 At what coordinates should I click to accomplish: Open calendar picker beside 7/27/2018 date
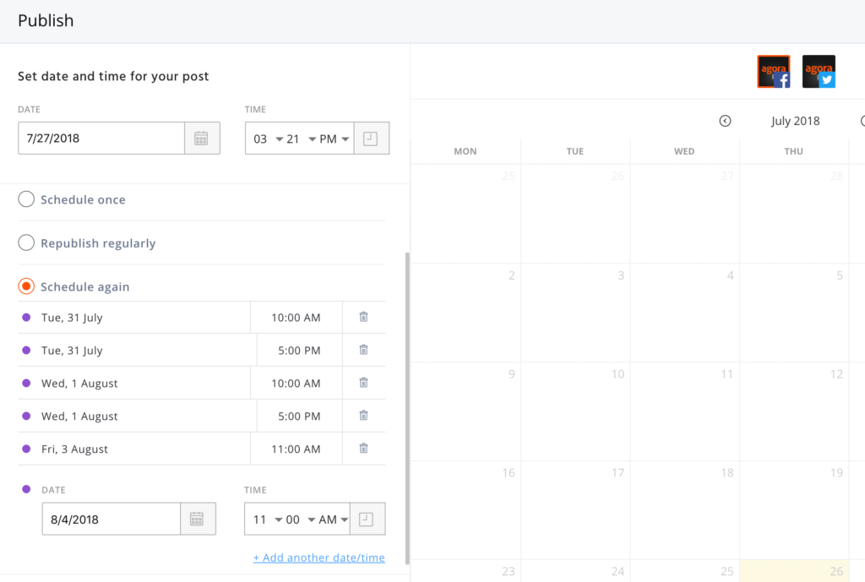coord(201,139)
